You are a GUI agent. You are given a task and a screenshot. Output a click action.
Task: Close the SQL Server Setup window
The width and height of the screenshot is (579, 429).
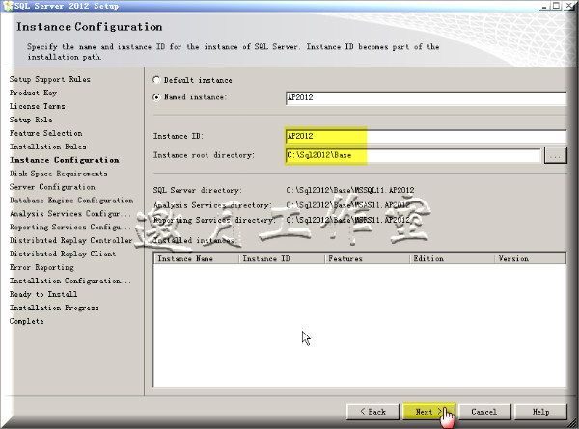569,6
